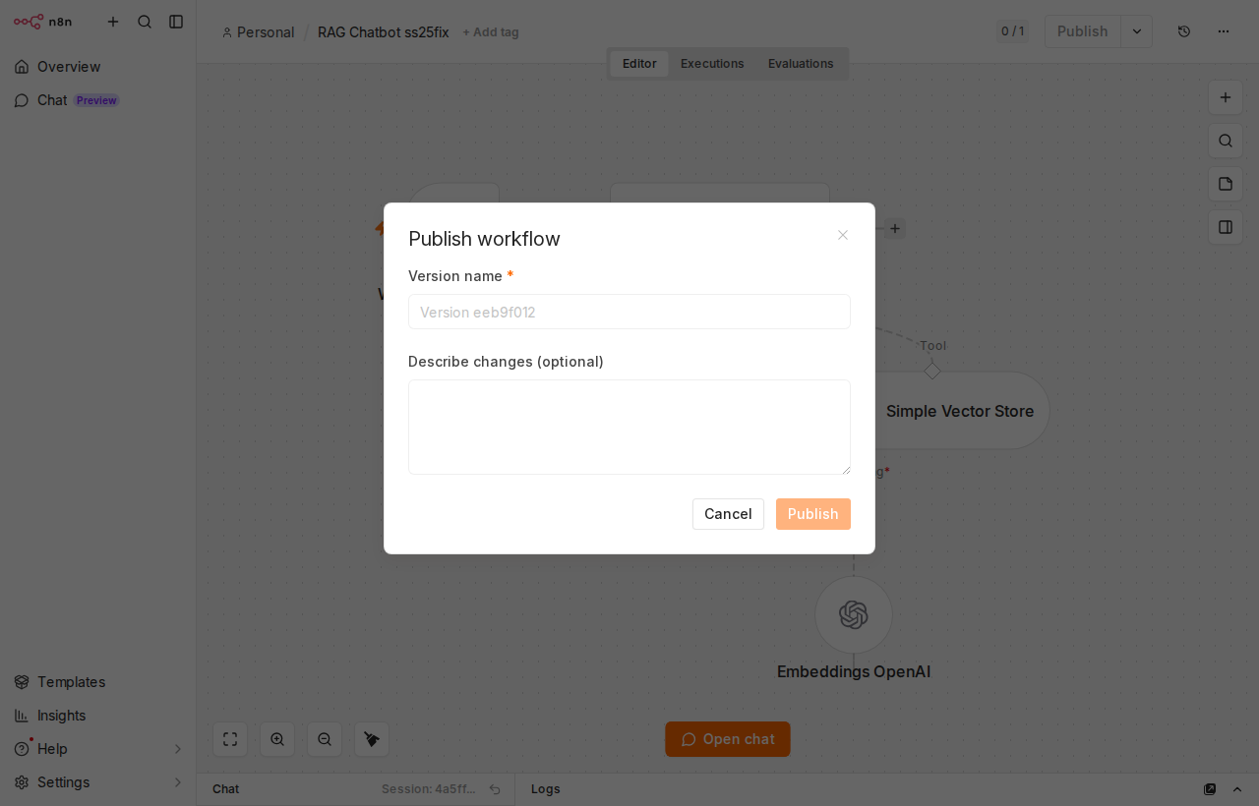1259x806 pixels.
Task: Open the workflow history icon
Action: coord(1184,31)
